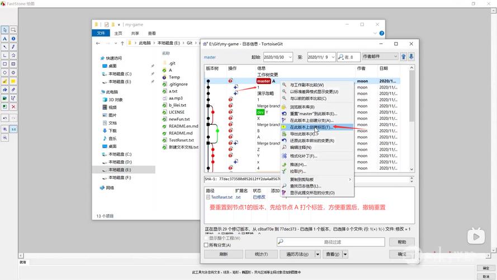Click the FastStone canvas vertical scrollbar

tap(494, 130)
